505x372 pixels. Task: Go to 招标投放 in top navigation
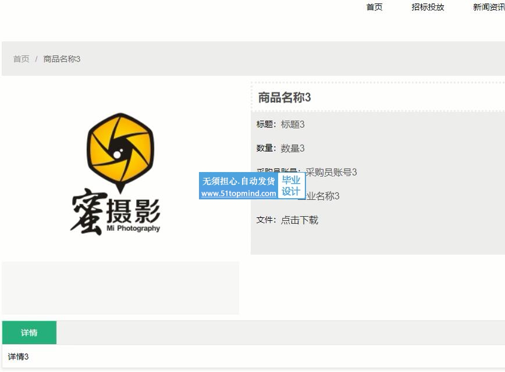(x=428, y=7)
